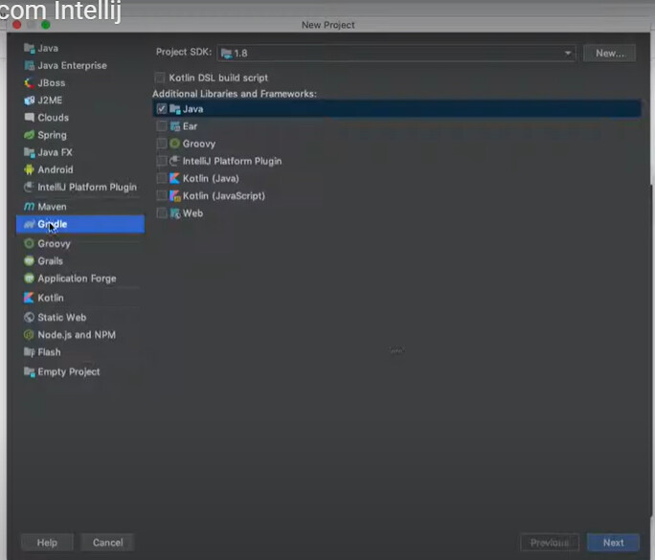Tick the Groovy framework checkbox
The image size is (655, 560).
point(162,144)
